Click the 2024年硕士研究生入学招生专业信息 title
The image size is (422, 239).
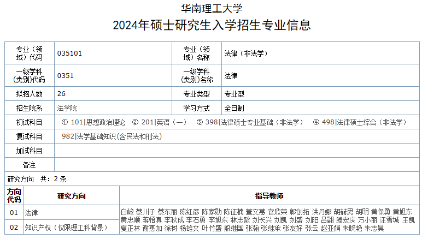(212, 25)
